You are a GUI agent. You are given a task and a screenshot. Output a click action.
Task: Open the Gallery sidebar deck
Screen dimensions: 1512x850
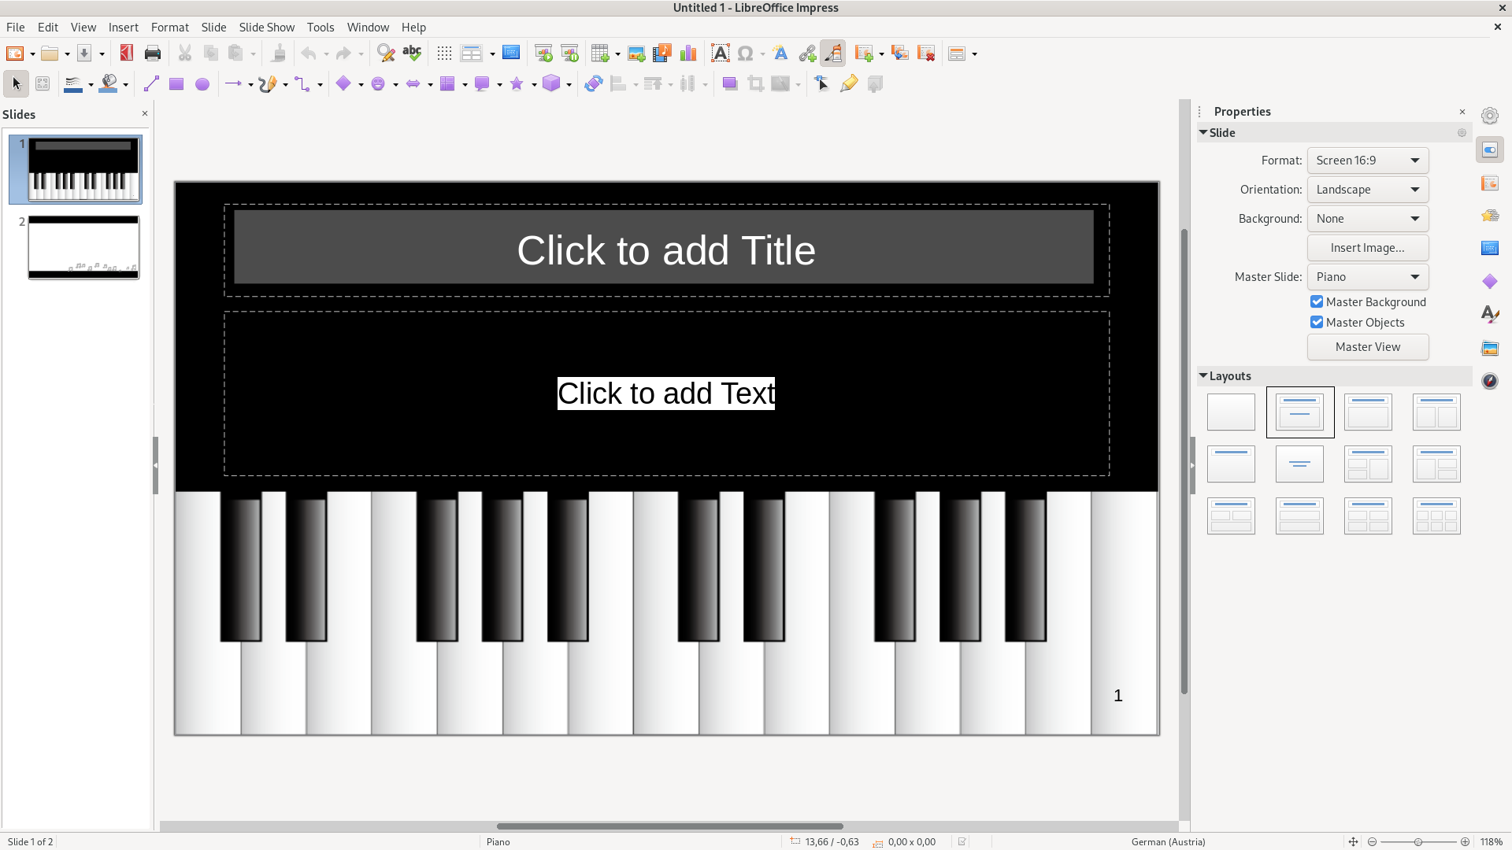pyautogui.click(x=1489, y=348)
